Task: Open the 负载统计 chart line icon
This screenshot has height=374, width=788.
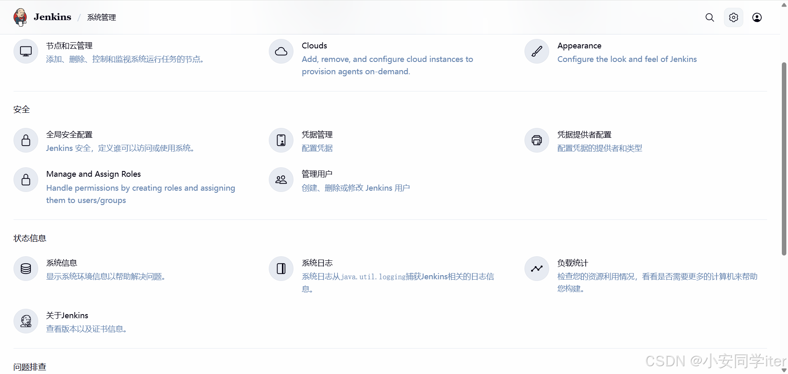Action: pos(536,269)
